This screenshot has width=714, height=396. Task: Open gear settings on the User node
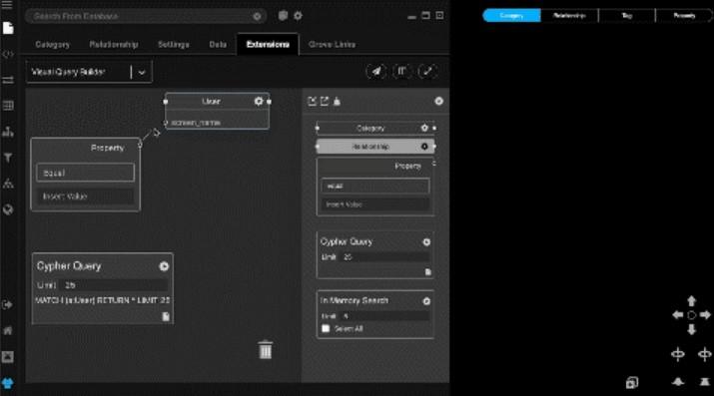[259, 102]
